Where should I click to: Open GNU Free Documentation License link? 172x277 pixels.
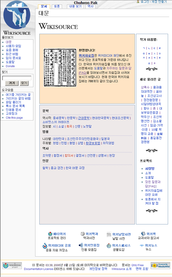(84, 267)
